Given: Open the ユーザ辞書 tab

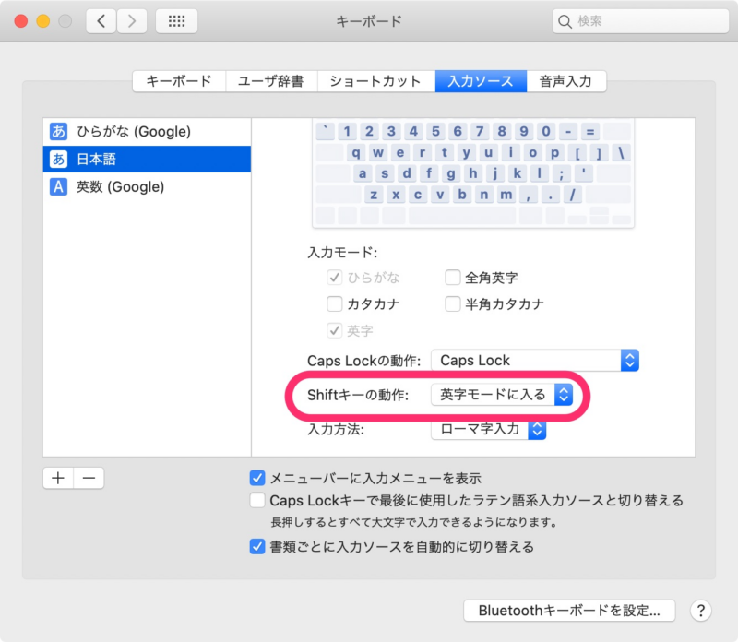Looking at the screenshot, I should click(271, 81).
